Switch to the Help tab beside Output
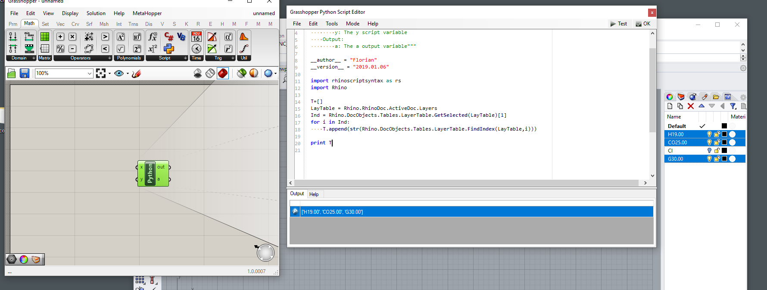767x290 pixels. coord(314,194)
